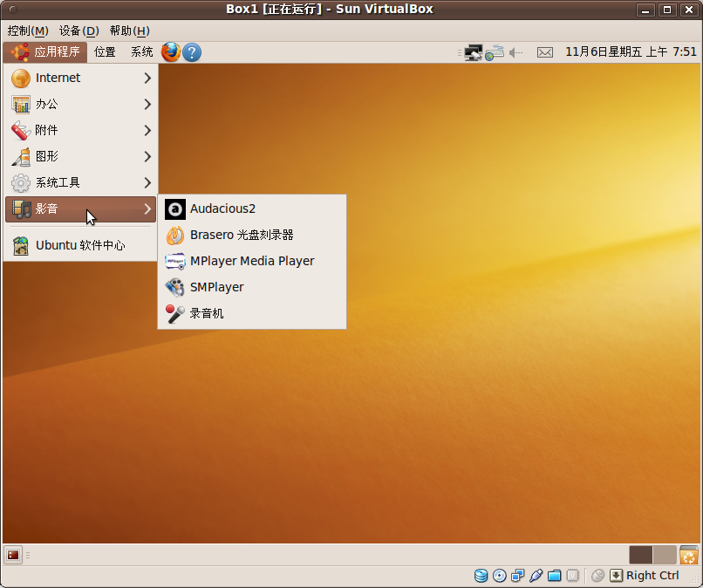Open the 设备(D) VirtualBox menu
This screenshot has height=588, width=703.
[x=78, y=31]
